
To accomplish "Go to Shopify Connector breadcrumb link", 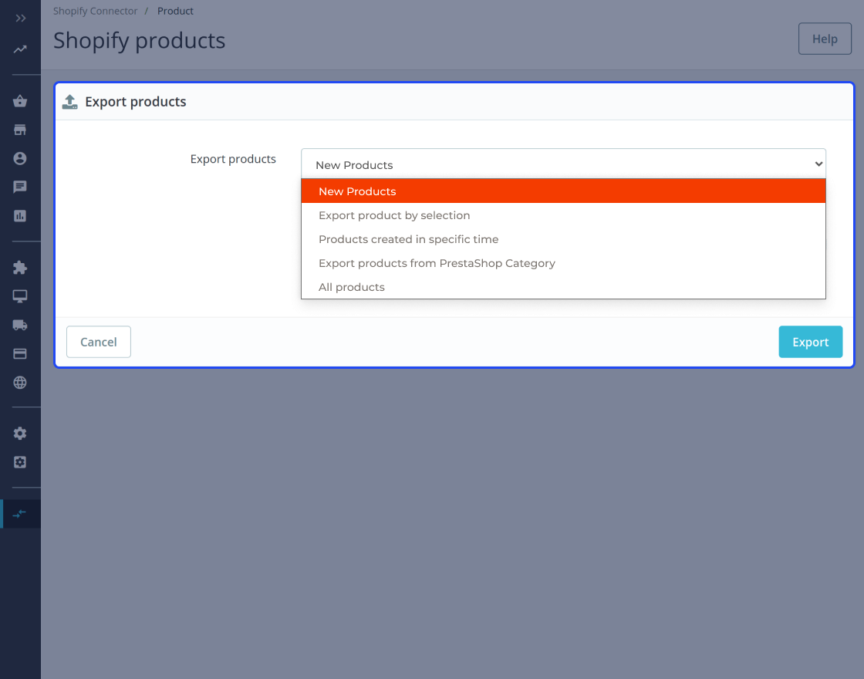I will 96,11.
